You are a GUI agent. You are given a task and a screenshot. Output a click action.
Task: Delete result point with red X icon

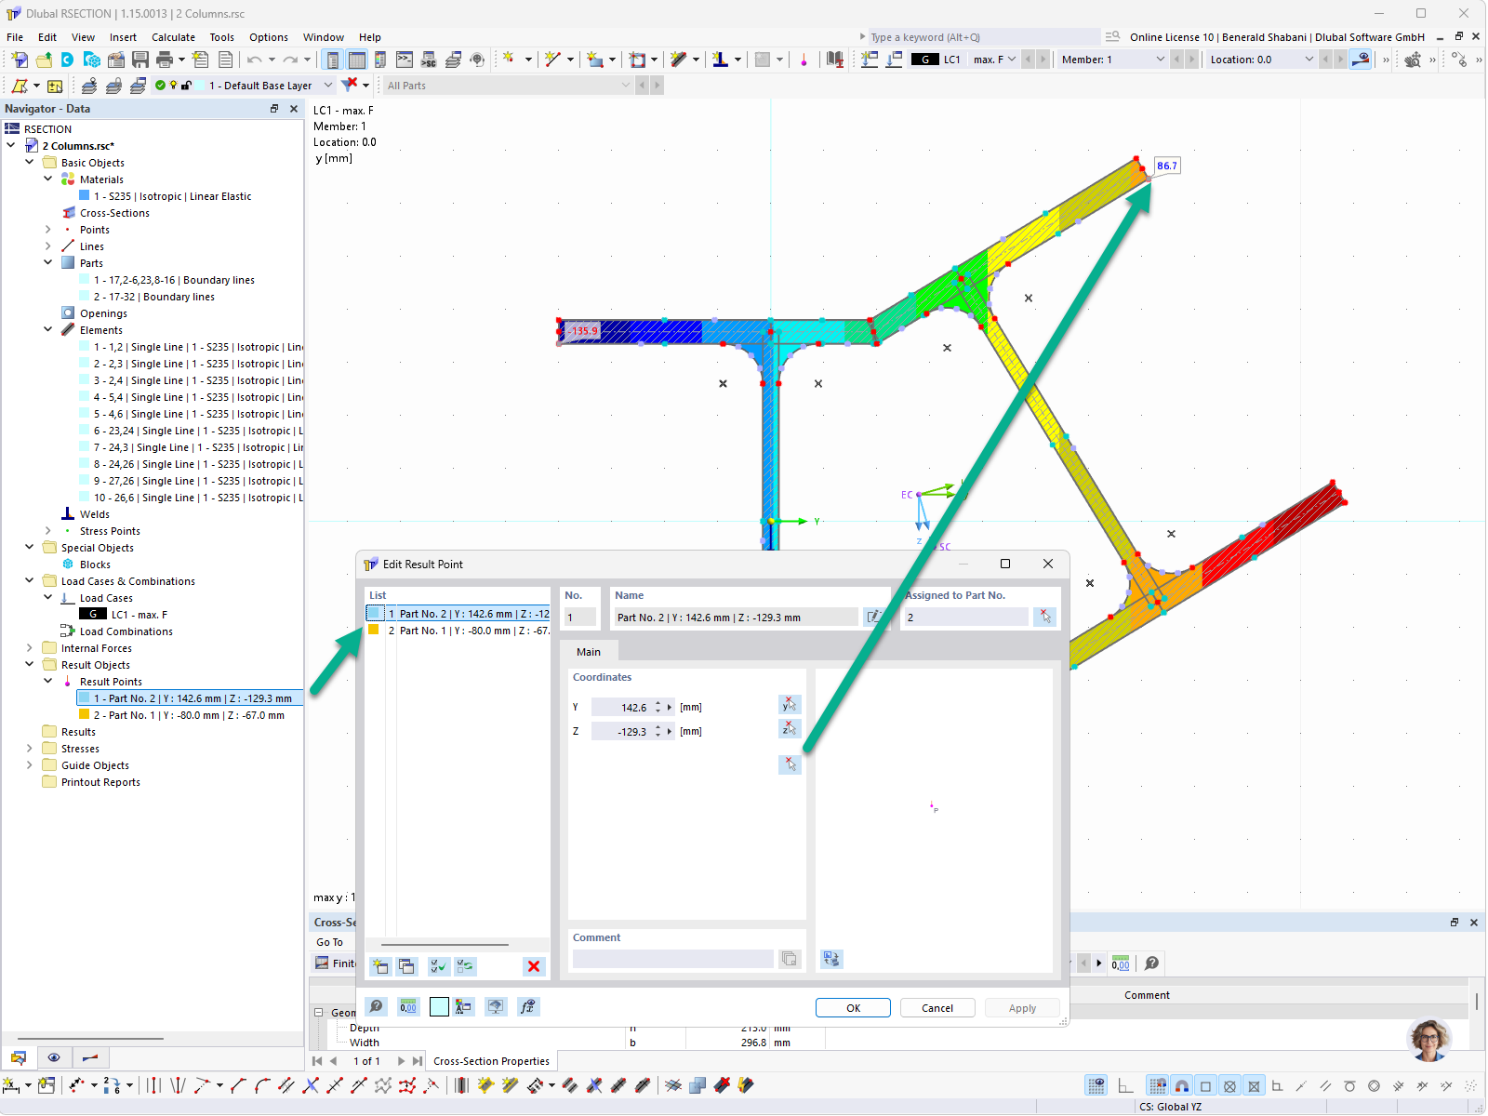pyautogui.click(x=534, y=966)
